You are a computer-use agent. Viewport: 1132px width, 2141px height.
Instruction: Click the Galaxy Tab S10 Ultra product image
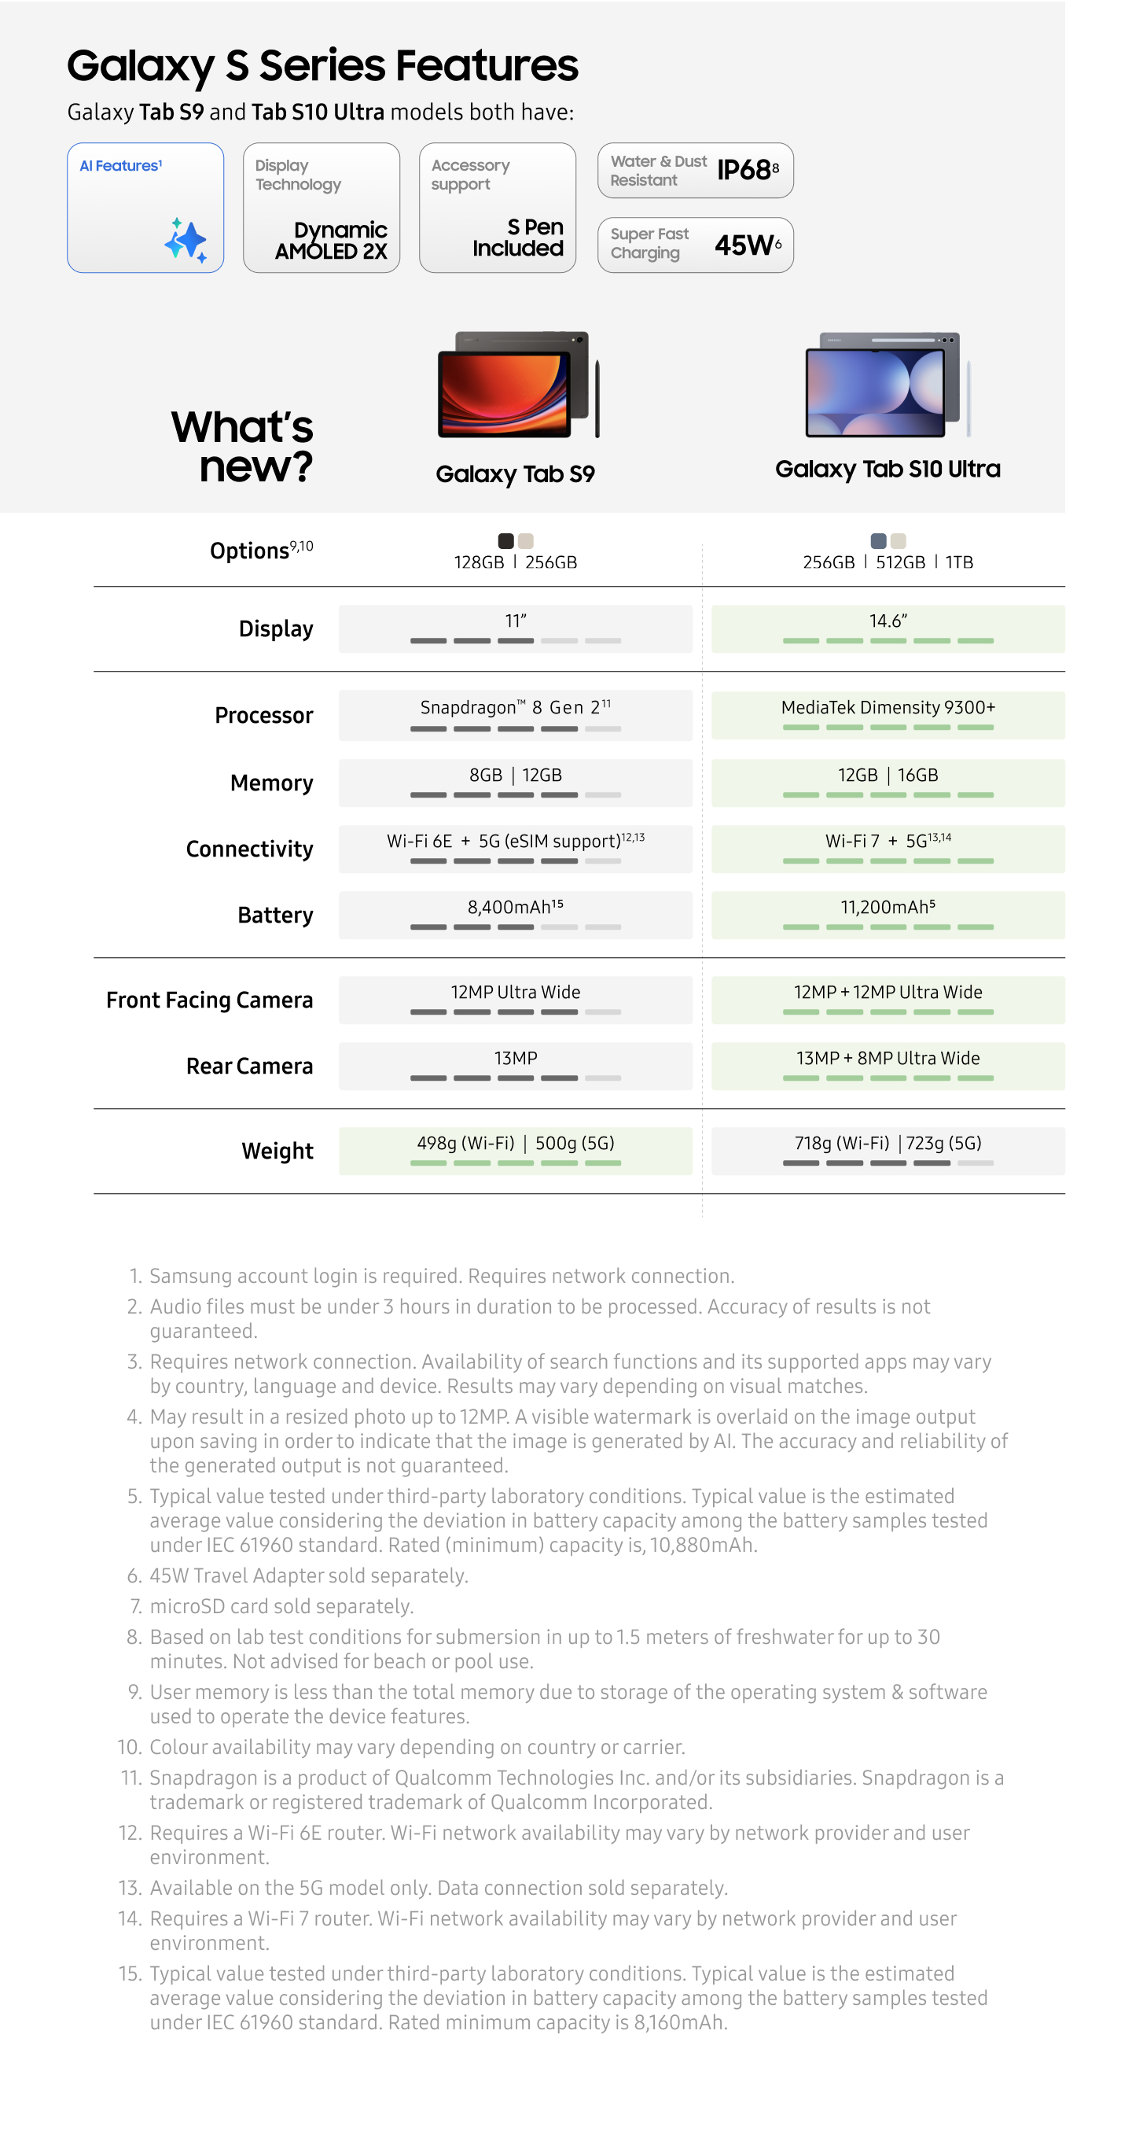886,385
